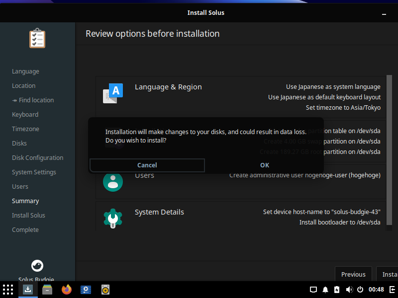The image size is (398, 298).
Task: Go to the Find location step
Action: (x=33, y=100)
